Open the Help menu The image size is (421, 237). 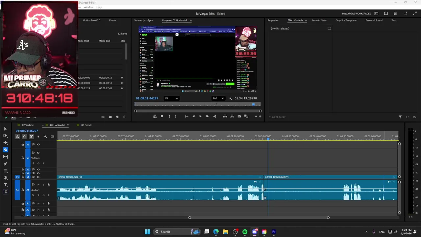[99, 7]
